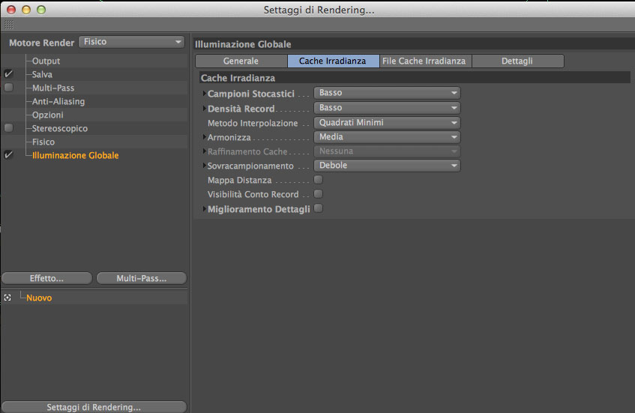
Task: Select the Cache Irradianza tab
Action: [333, 61]
